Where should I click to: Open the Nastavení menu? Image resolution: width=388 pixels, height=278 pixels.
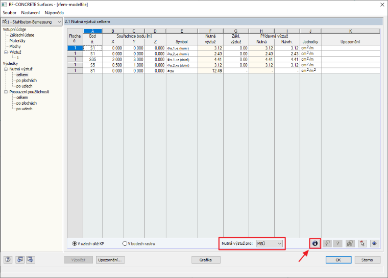pos(31,13)
